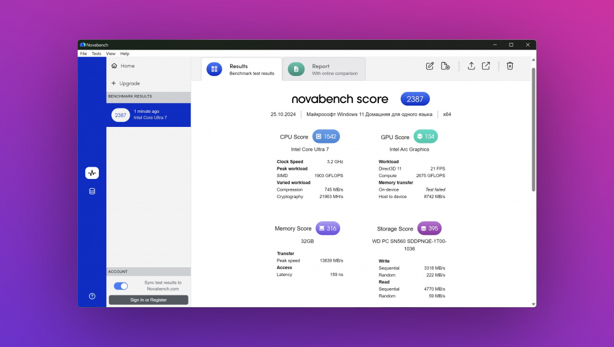Click the scrollbar down arrow

[534, 304]
